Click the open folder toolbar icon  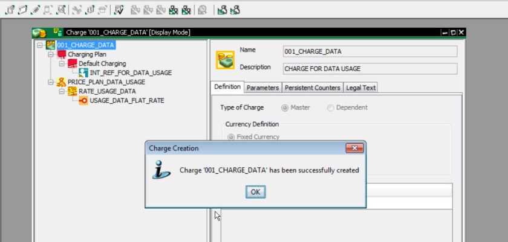[x=23, y=10]
